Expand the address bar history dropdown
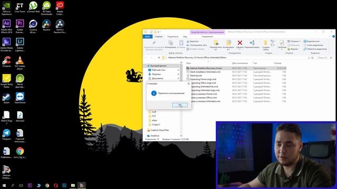Screen dimensions: 337x189 coord(309,58)
